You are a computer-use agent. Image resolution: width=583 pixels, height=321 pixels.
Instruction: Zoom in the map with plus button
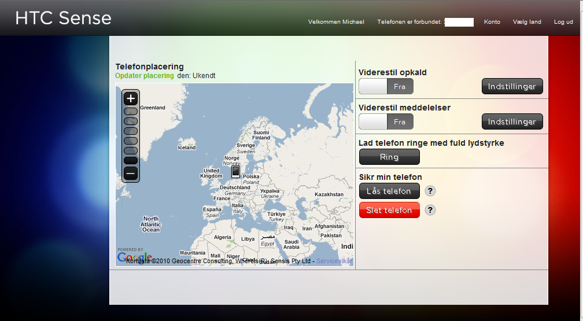click(131, 98)
